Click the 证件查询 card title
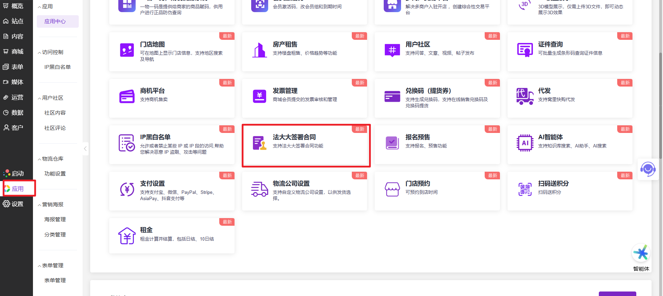The height and width of the screenshot is (296, 663). (550, 44)
